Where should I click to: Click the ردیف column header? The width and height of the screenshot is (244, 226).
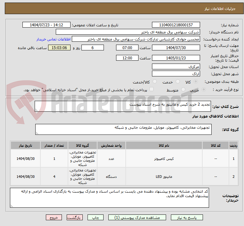[233, 145]
